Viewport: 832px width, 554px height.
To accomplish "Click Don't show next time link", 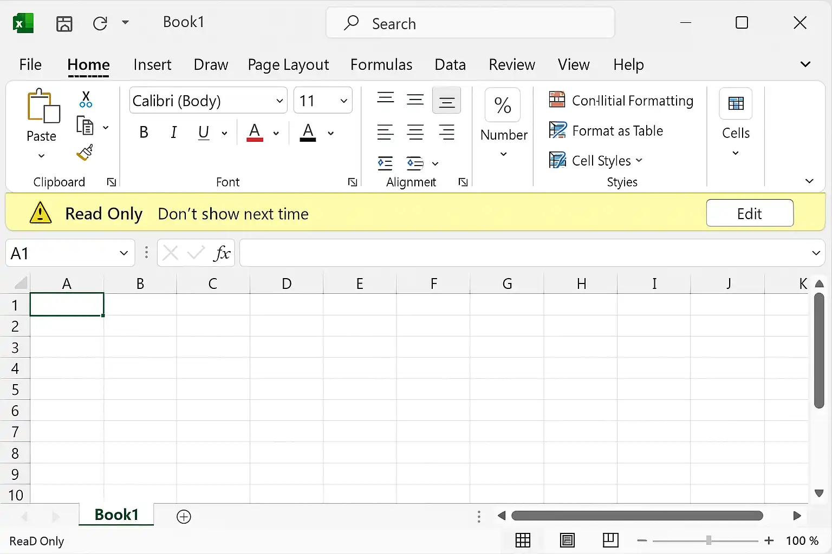I will pyautogui.click(x=233, y=214).
